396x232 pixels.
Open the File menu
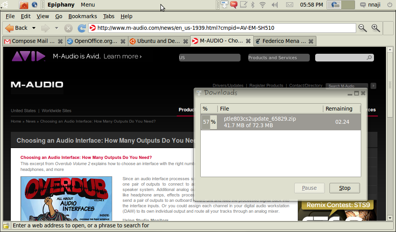coord(10,16)
